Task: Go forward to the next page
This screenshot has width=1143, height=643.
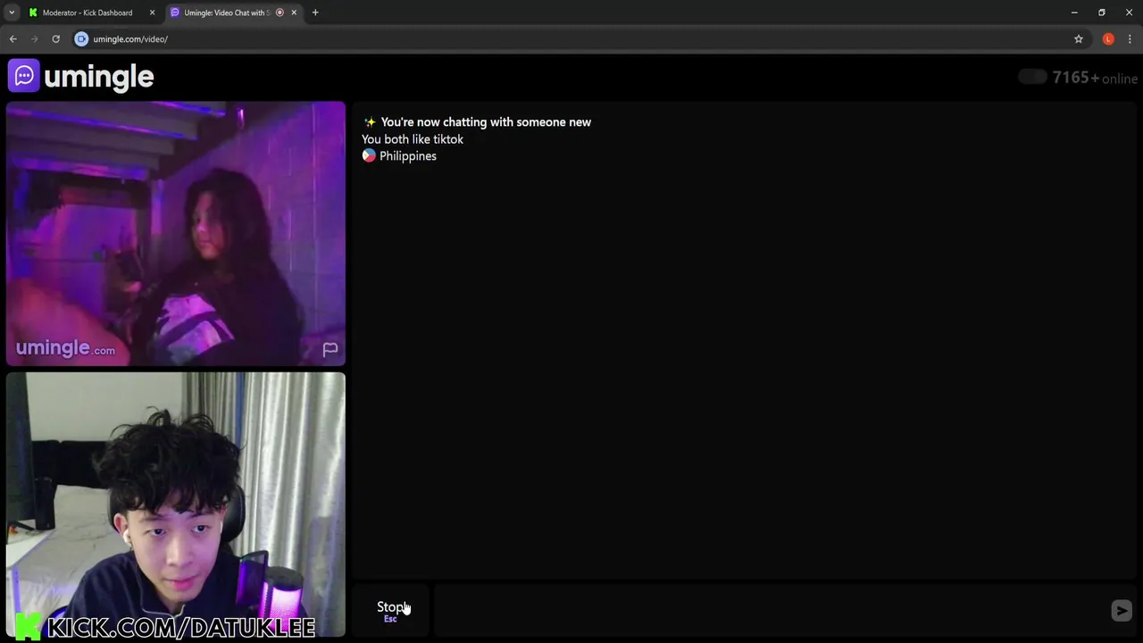Action: (x=34, y=39)
